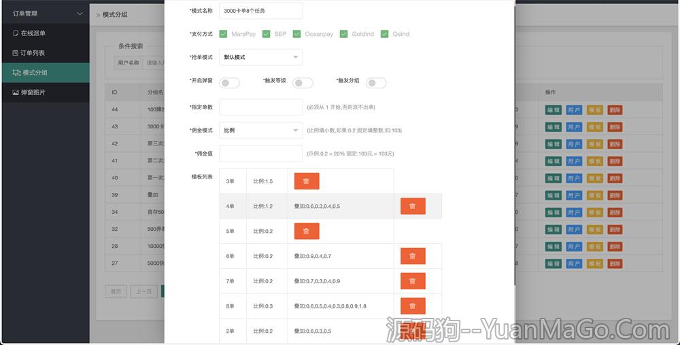Click the trash icon in the 6单 row
Screen dimensions: 680x345
413,256
